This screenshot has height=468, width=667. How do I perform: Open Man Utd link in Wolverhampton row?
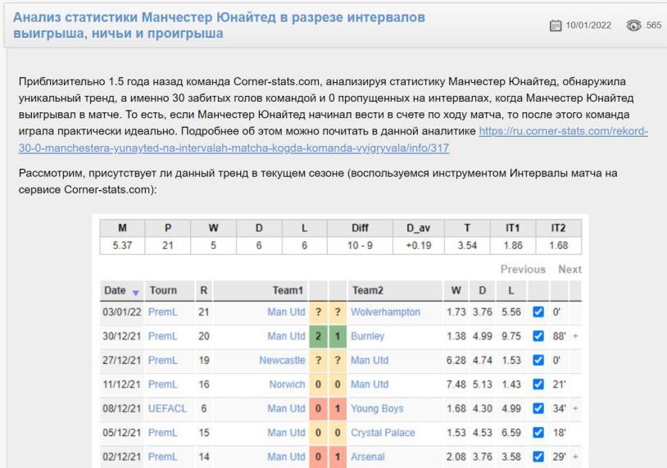tap(286, 311)
